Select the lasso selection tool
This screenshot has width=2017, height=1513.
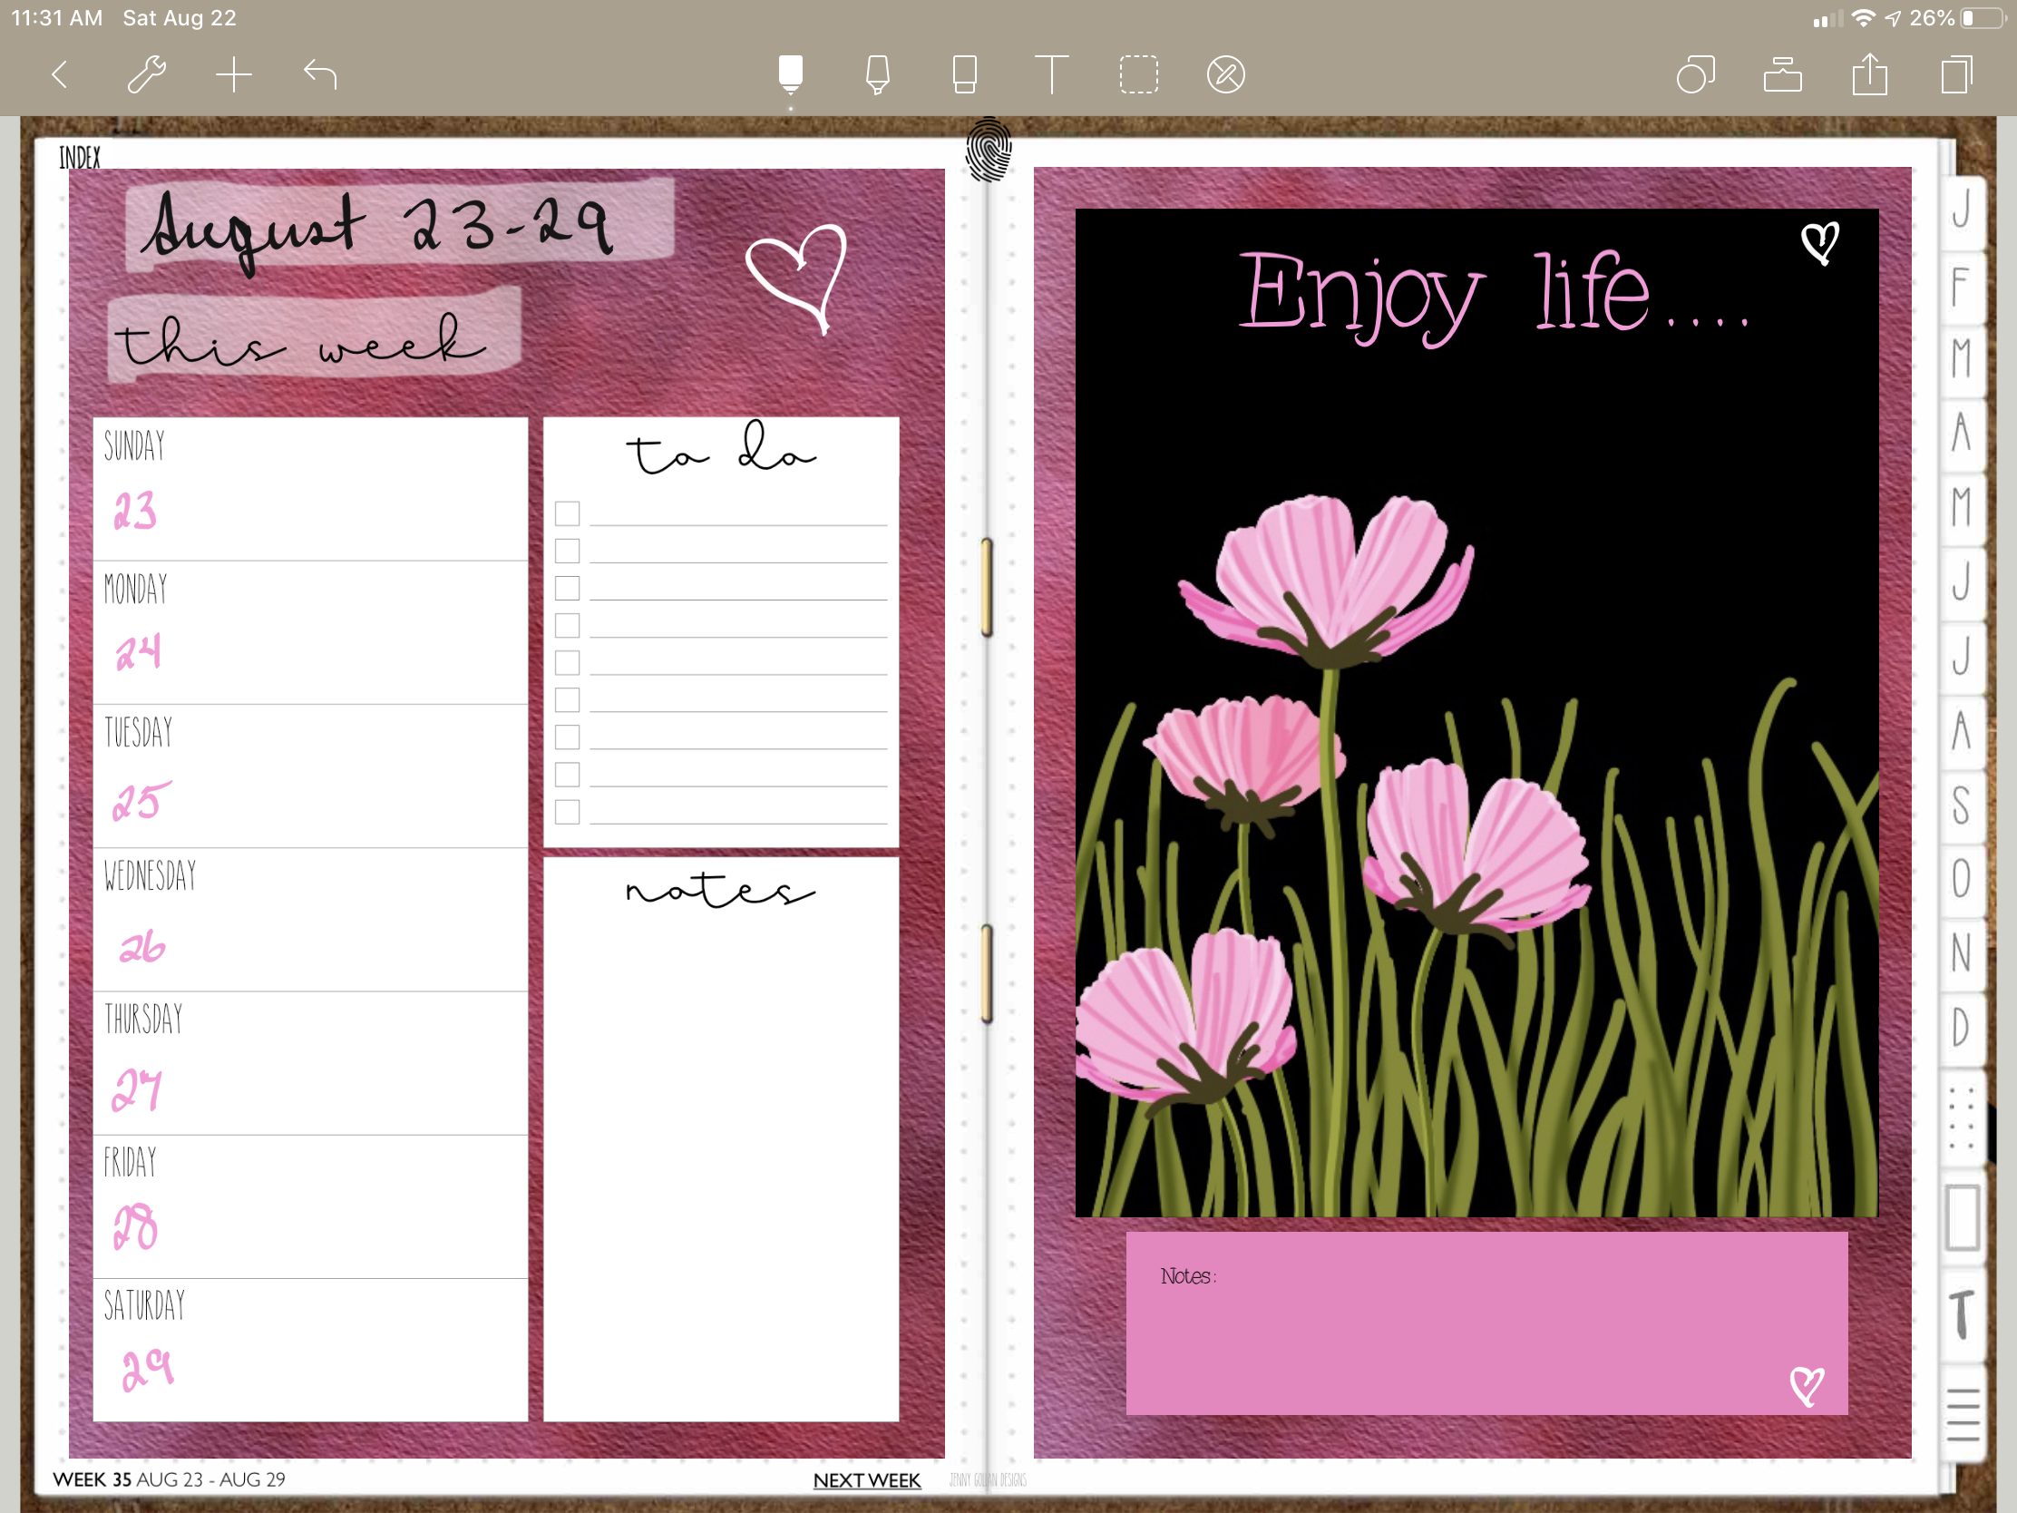click(x=1138, y=73)
